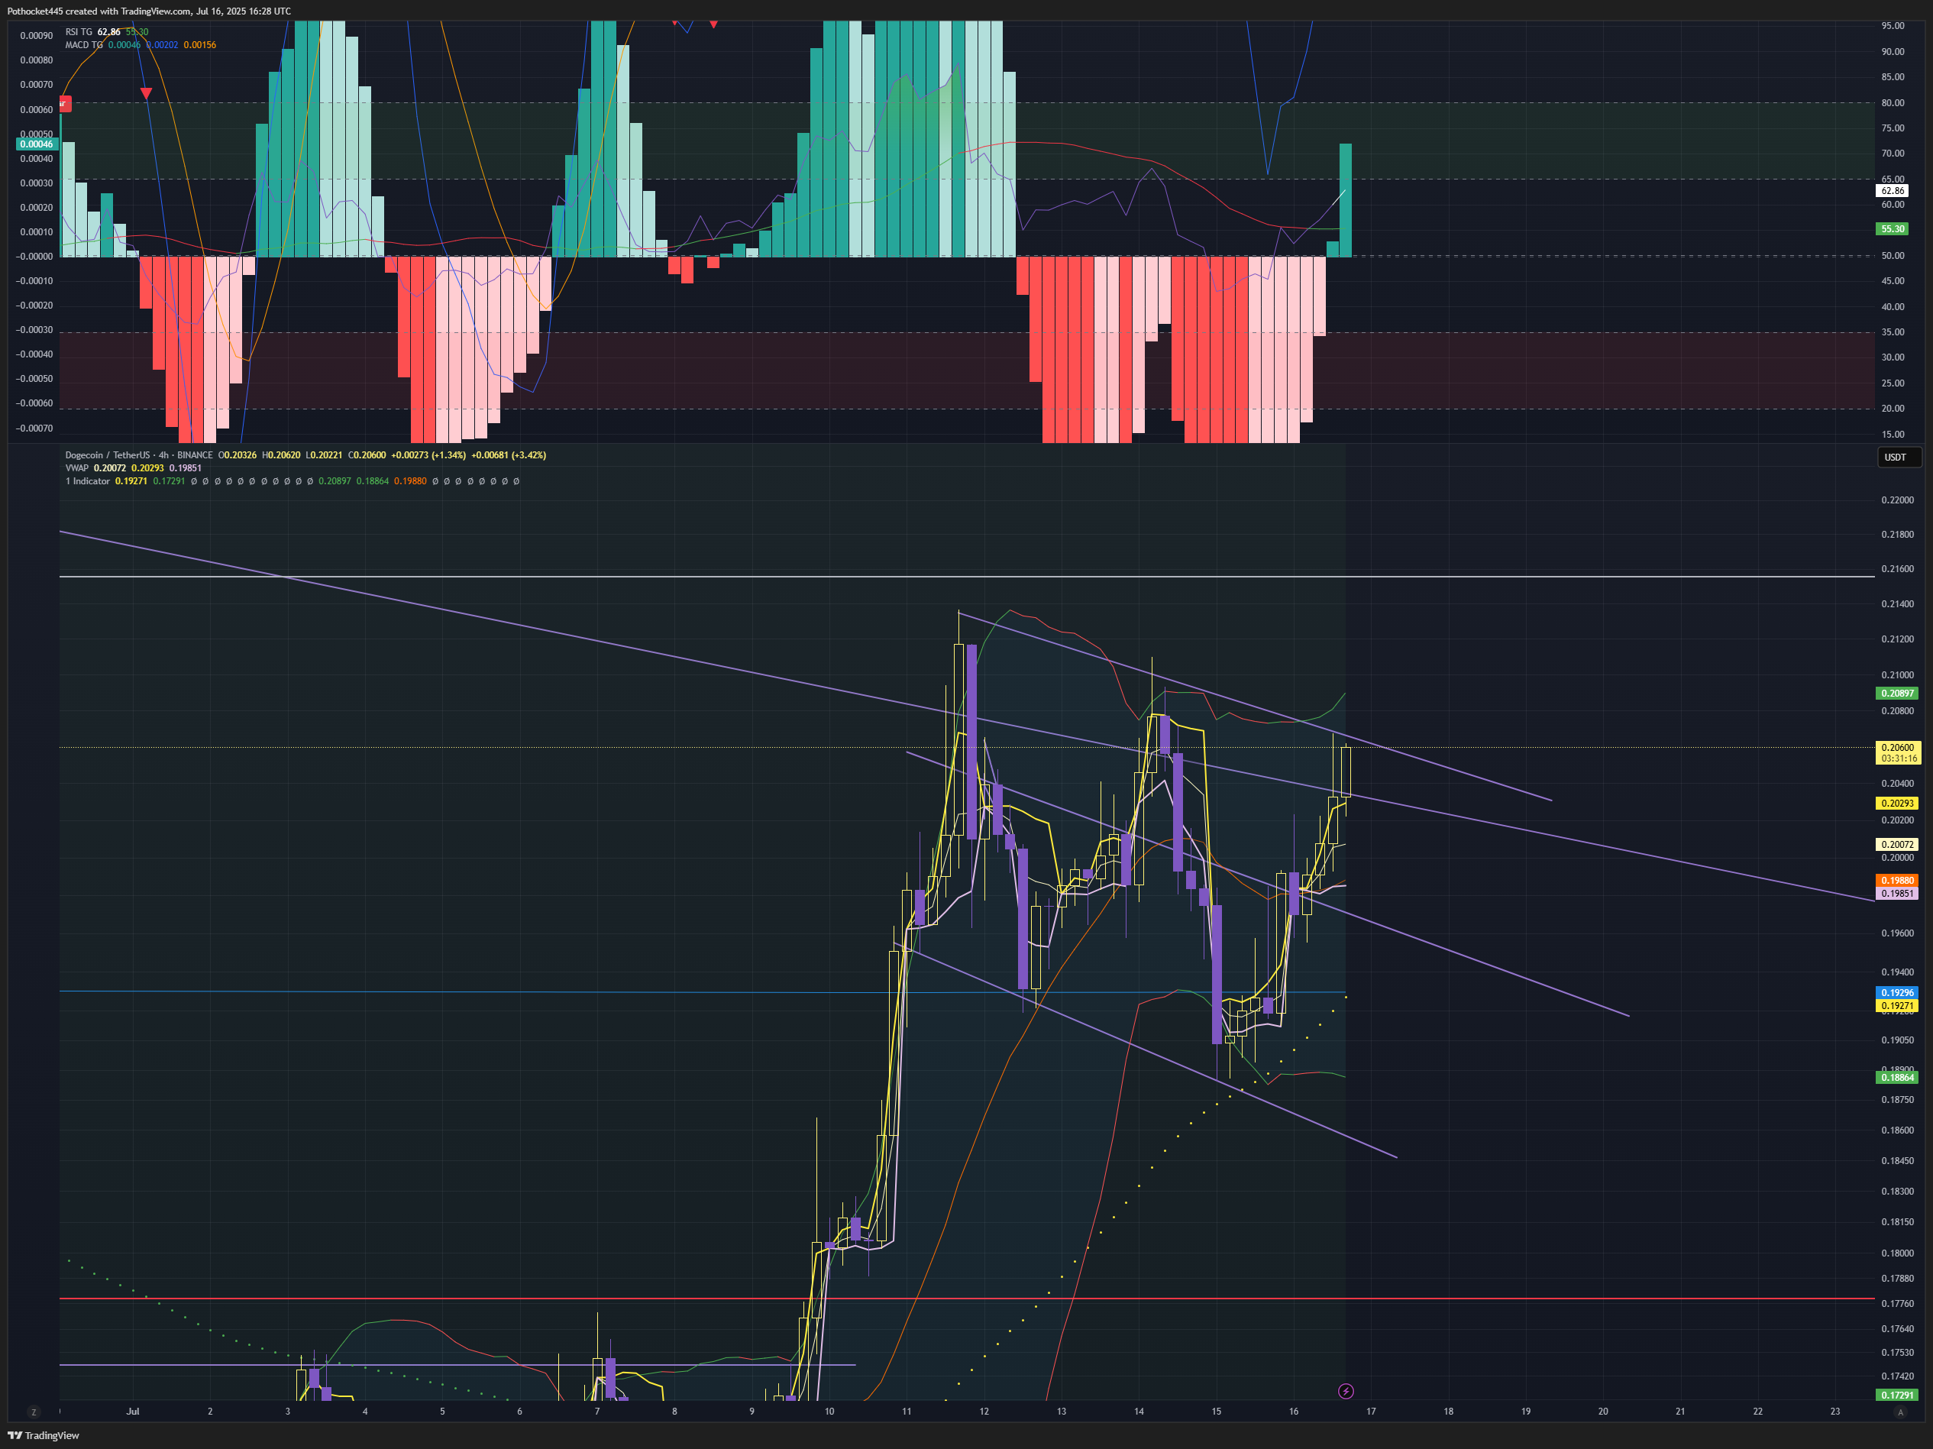Select the '1 Indicator' legend label
Screen dimensions: 1933x1449
coord(87,481)
